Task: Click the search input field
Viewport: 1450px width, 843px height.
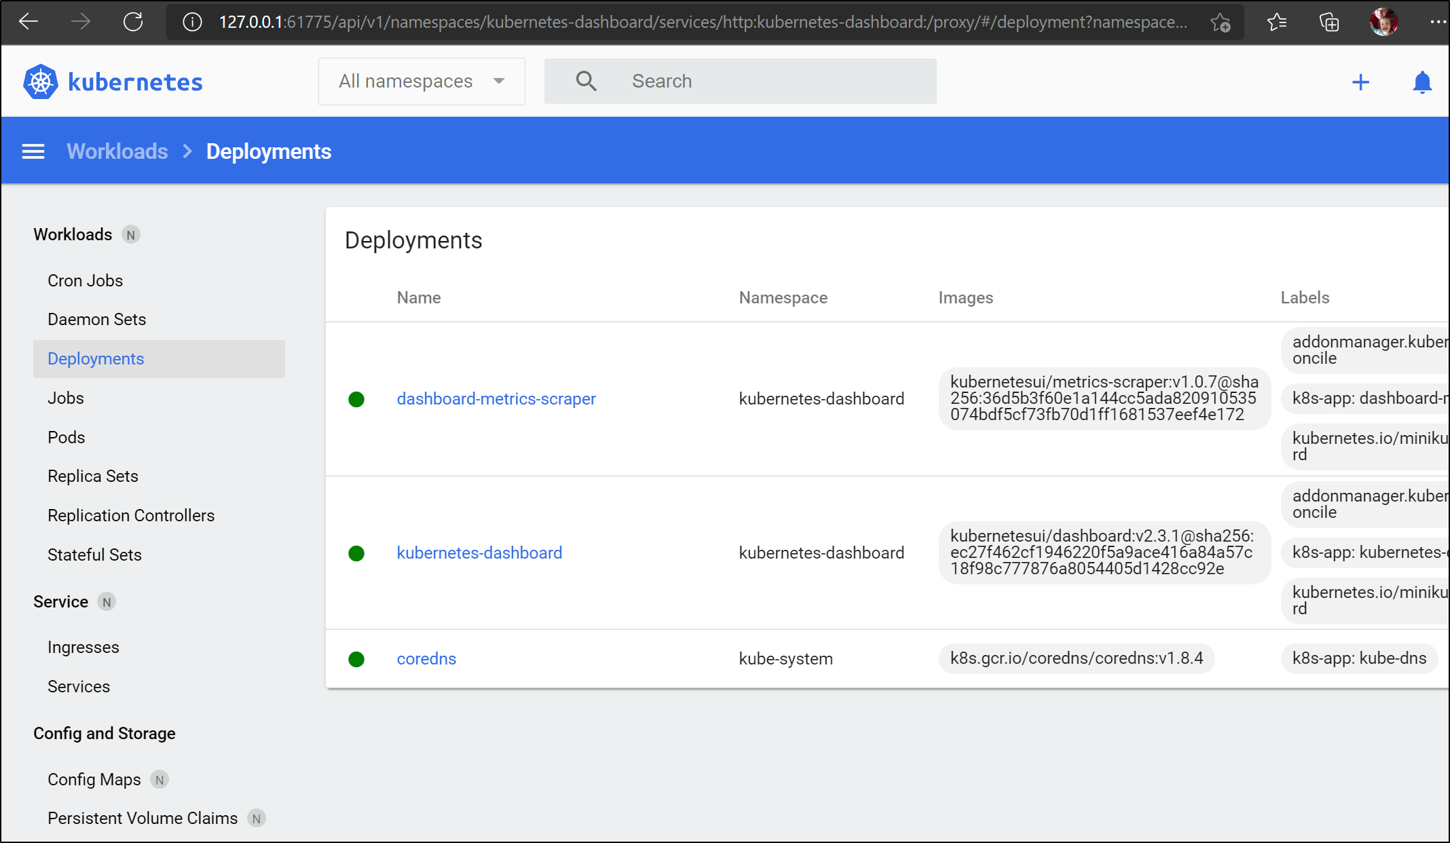Action: [x=739, y=81]
